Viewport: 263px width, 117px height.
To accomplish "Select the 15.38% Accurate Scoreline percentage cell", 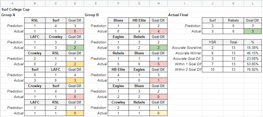I will [x=253, y=48].
